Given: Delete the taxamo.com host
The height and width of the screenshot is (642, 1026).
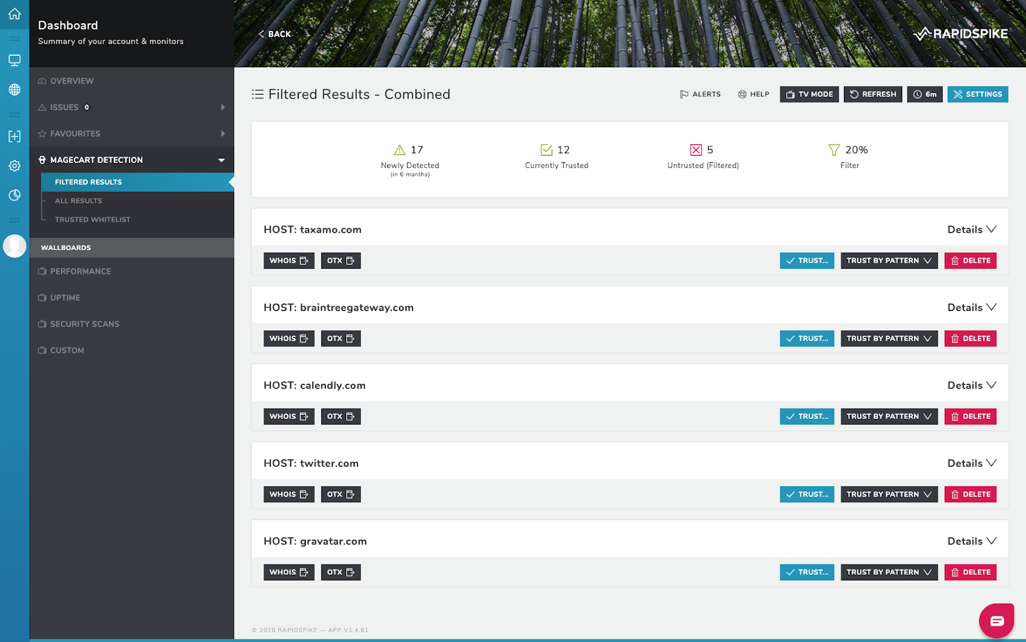Looking at the screenshot, I should (x=970, y=260).
